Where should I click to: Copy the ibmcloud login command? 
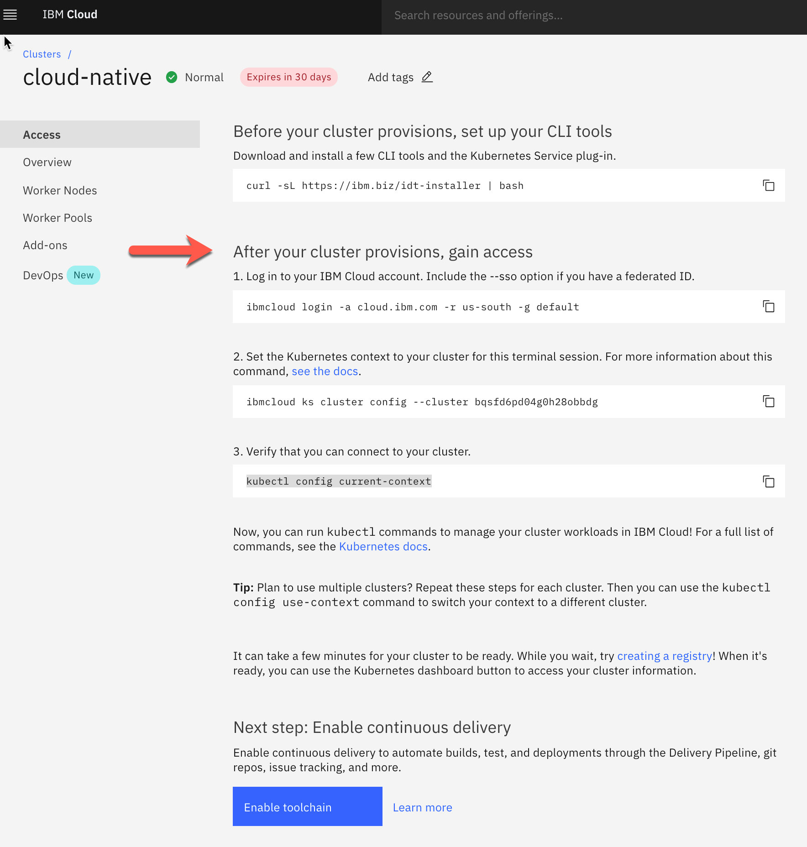pos(769,307)
